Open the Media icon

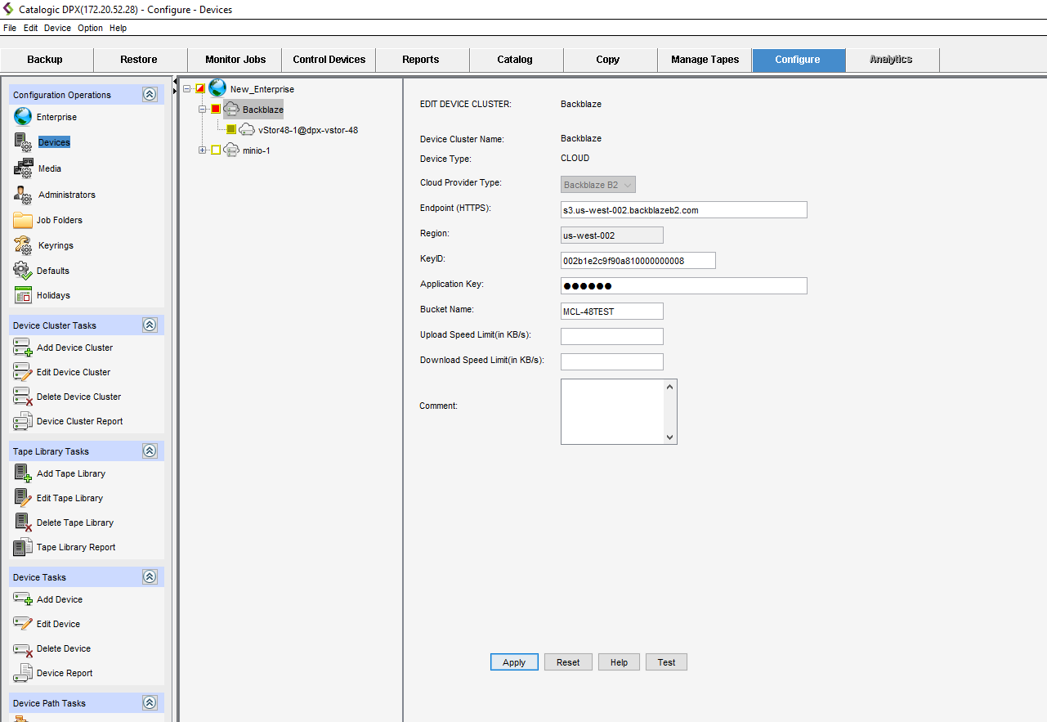pos(24,168)
